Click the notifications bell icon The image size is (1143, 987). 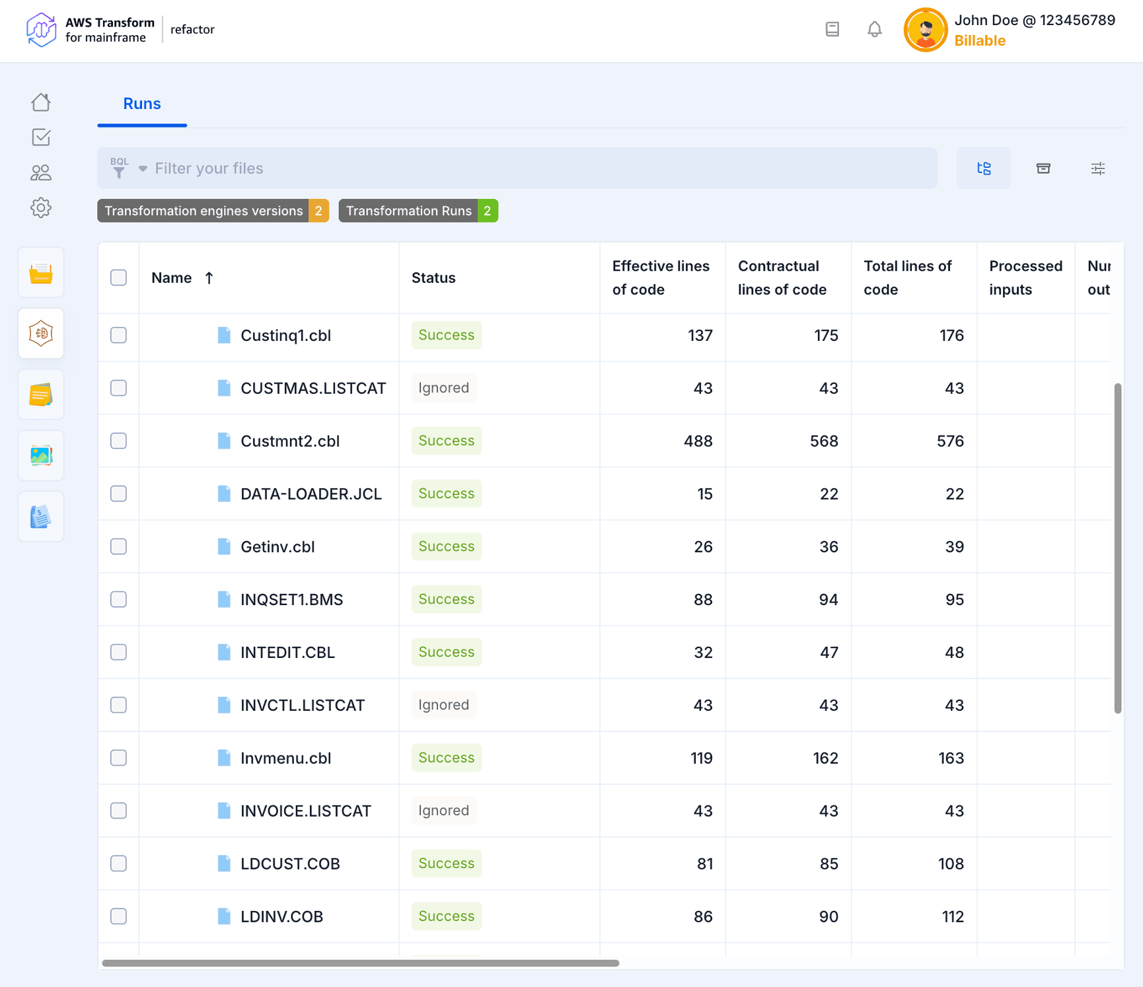point(874,30)
